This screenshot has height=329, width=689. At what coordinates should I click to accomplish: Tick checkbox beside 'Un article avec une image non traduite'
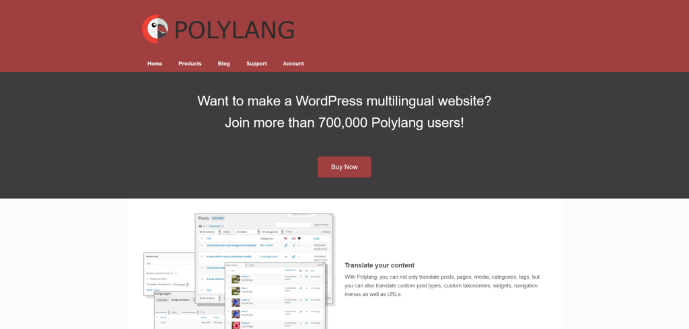(x=201, y=245)
